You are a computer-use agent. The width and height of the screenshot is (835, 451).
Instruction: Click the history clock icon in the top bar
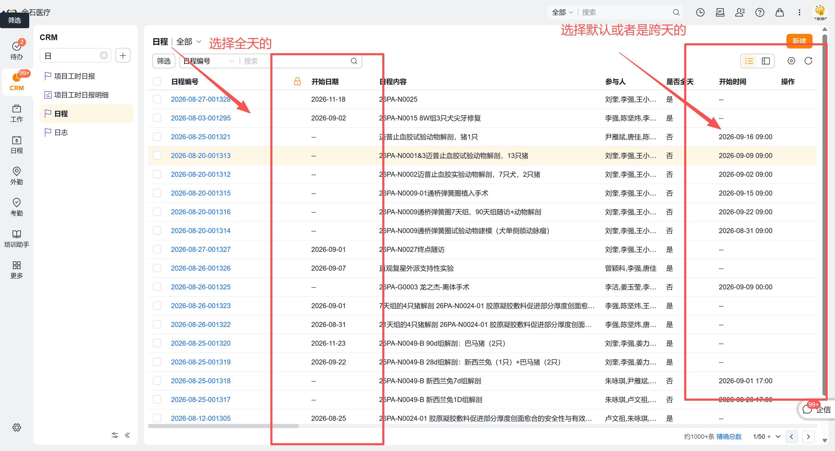point(700,12)
